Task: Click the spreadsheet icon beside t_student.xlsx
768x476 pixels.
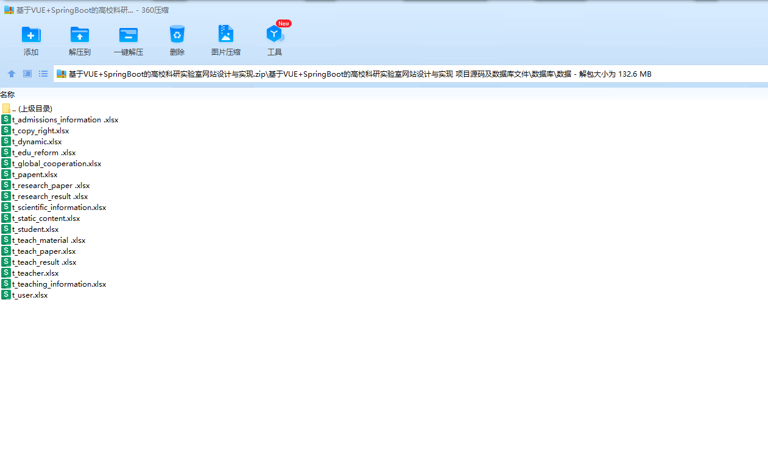Action: 6,229
